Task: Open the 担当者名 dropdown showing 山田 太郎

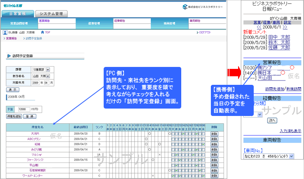Action: click(x=41, y=76)
